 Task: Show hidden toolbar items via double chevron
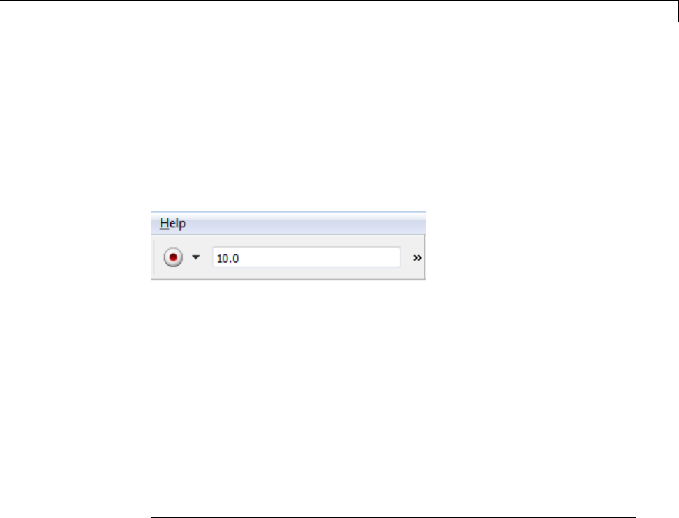417,258
